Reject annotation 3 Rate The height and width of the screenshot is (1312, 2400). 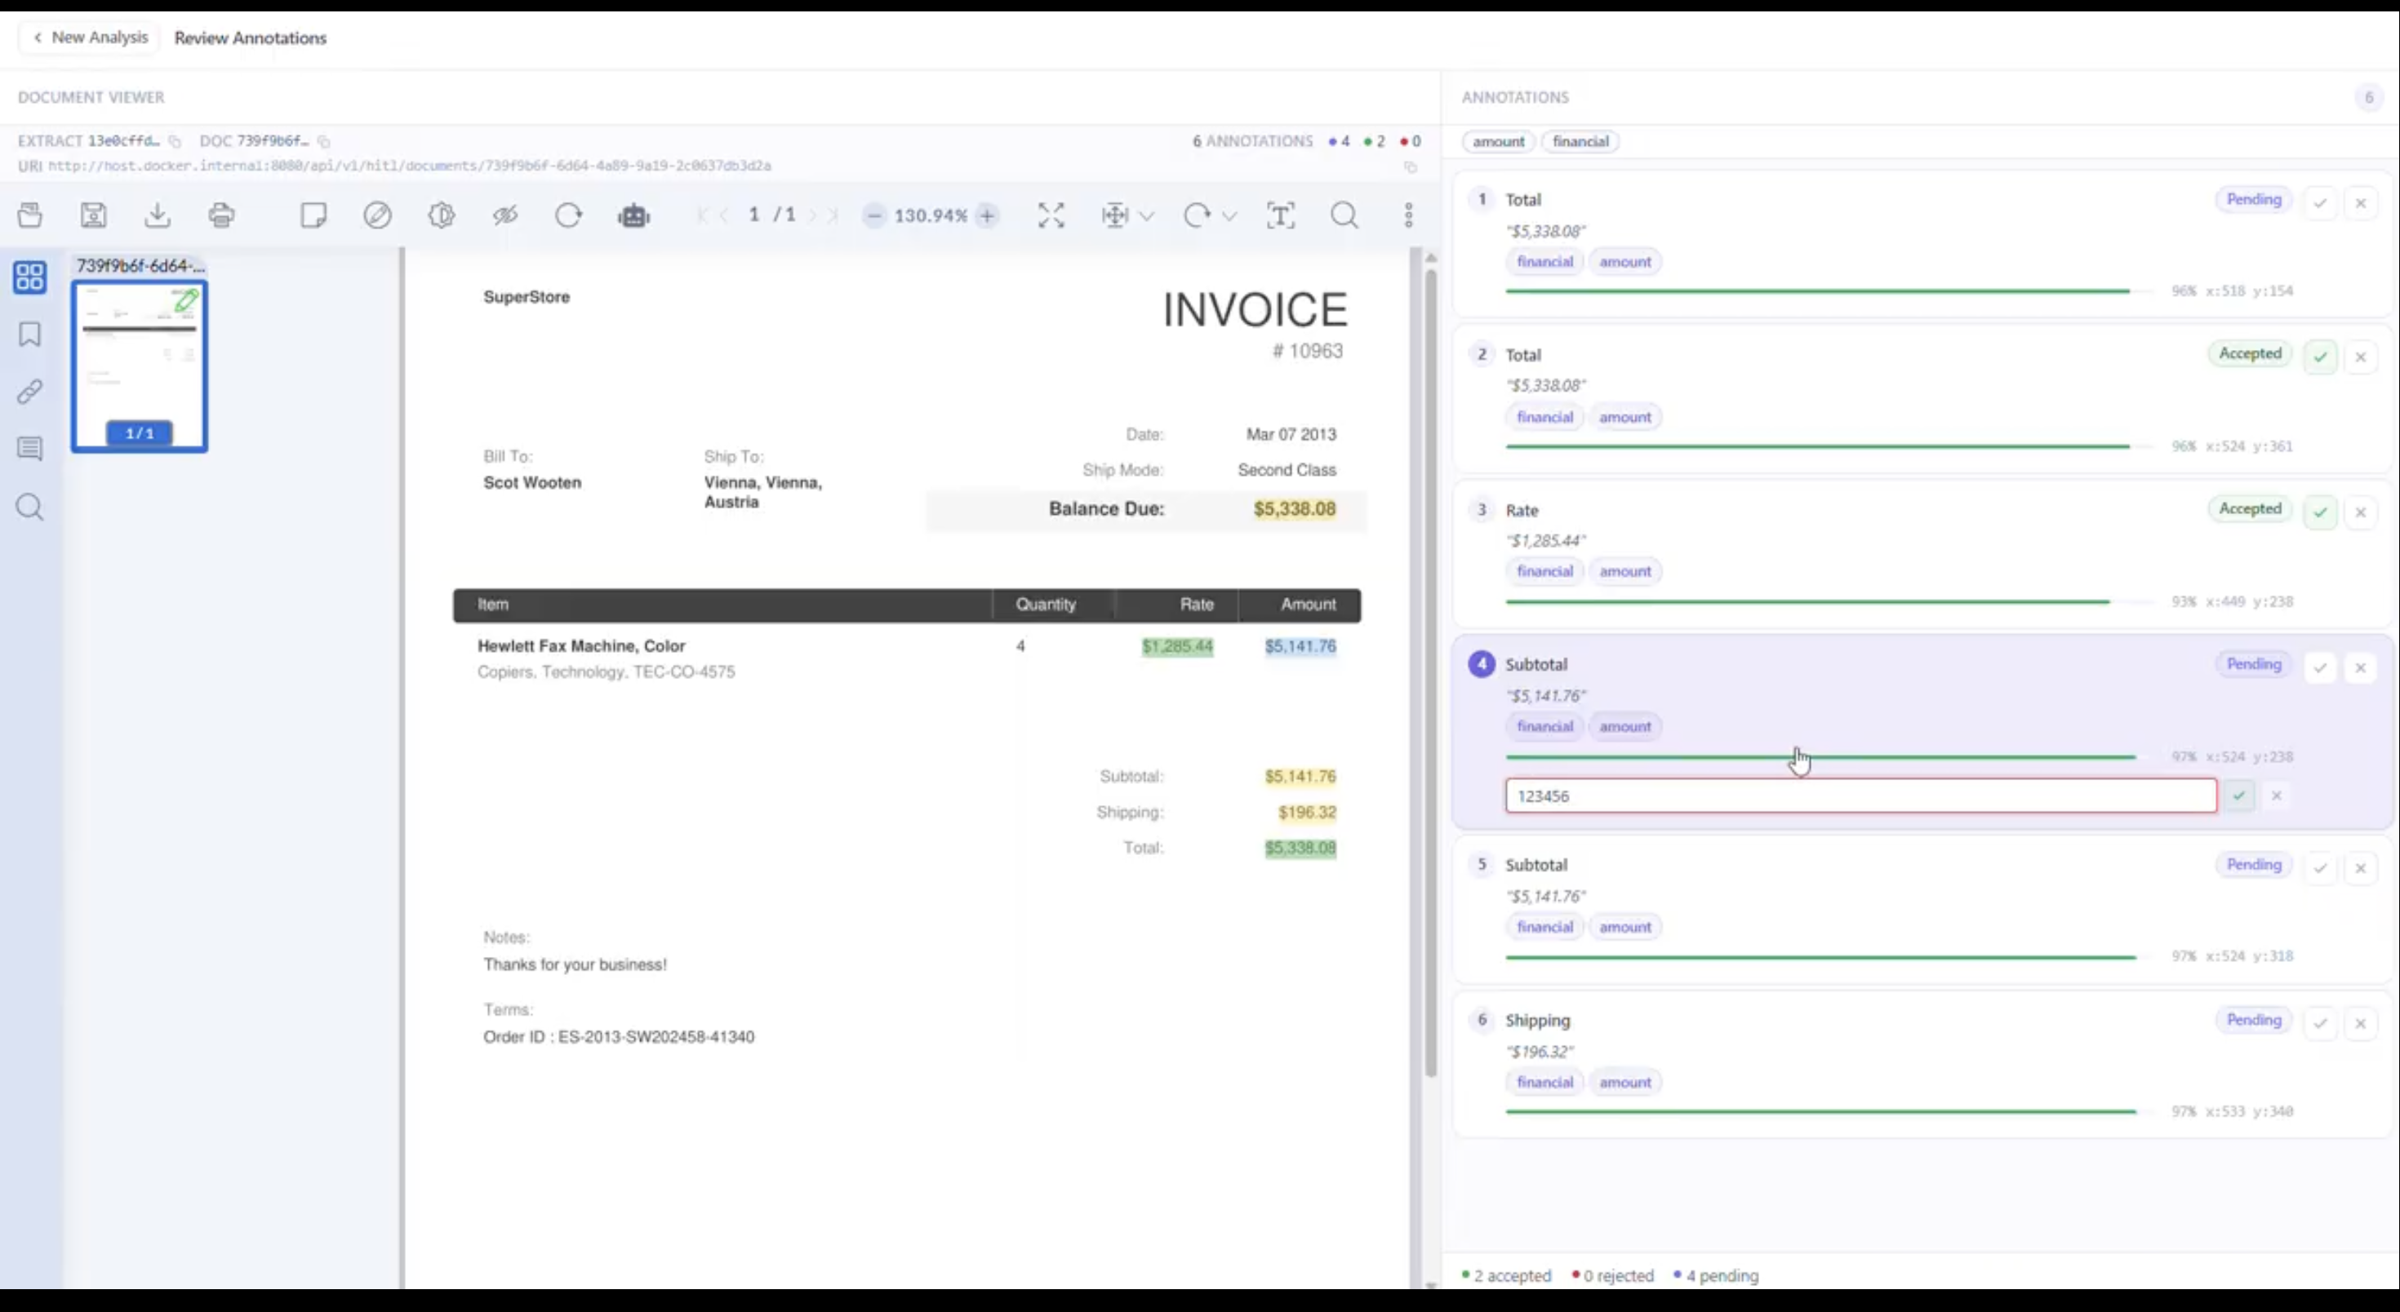pyautogui.click(x=2360, y=512)
